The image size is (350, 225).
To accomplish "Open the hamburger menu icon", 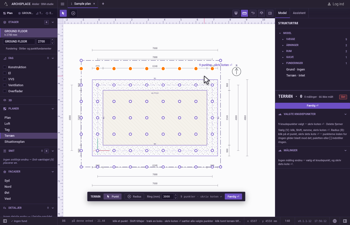I will click(62, 4).
